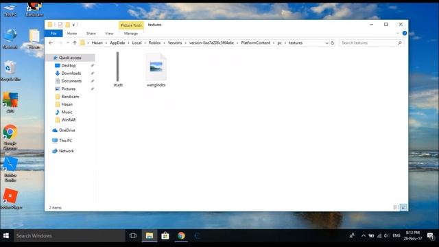This screenshot has height=247, width=439.
Task: Open Music in navigation pane
Action: pos(67,112)
